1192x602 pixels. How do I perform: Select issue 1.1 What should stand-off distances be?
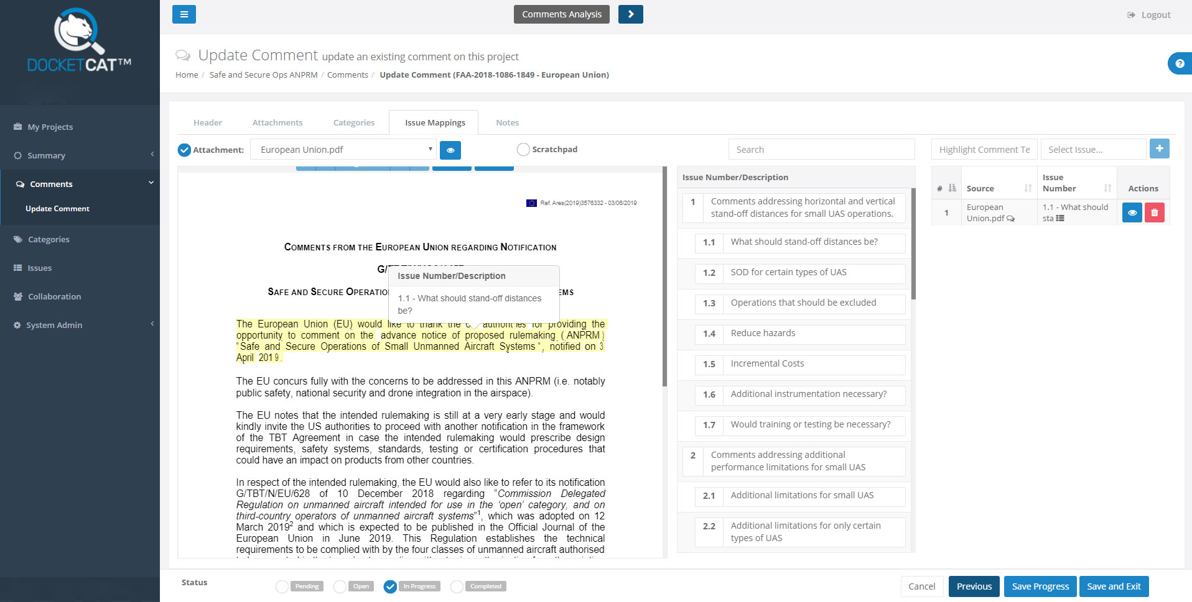coord(800,242)
